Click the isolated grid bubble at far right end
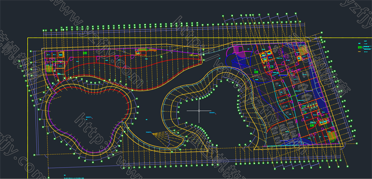Viewport: 372px width, 179px height. pyautogui.click(x=357, y=143)
